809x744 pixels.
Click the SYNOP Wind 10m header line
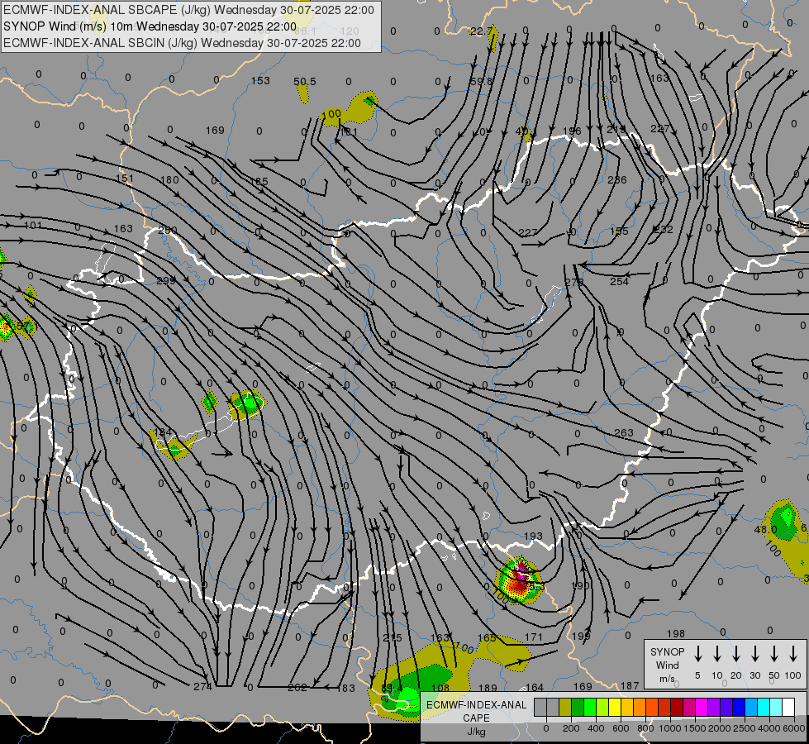150,26
